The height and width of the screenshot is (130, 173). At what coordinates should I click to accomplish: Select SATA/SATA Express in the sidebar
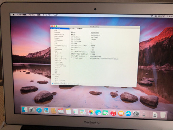[x=60, y=46]
